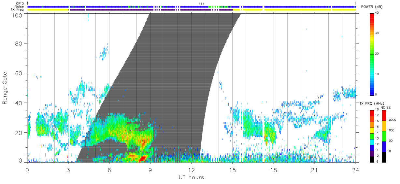Click the 30 label on power colorbar
The image size is (400, 184).
pyautogui.click(x=377, y=33)
